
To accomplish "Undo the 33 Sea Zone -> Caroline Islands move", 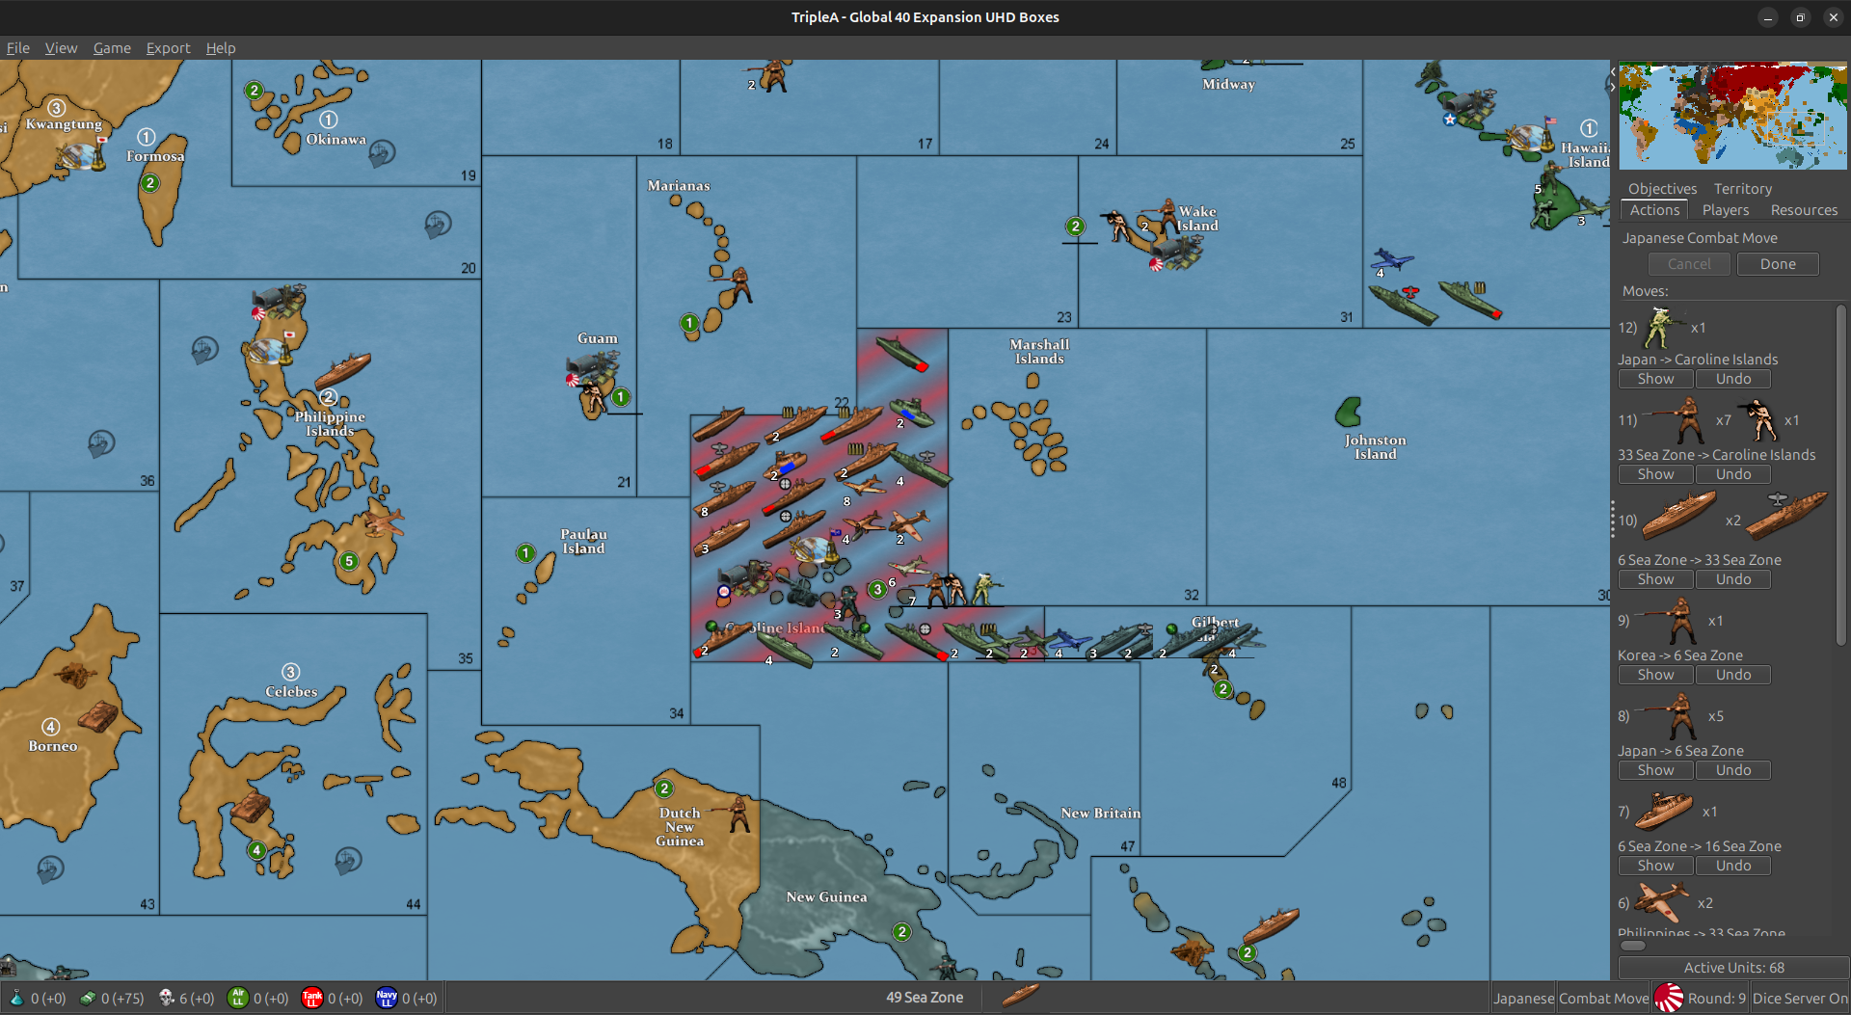I will coord(1732,473).
